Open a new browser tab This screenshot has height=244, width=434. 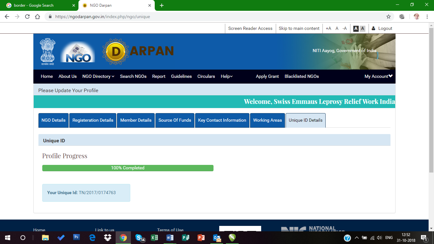(162, 5)
